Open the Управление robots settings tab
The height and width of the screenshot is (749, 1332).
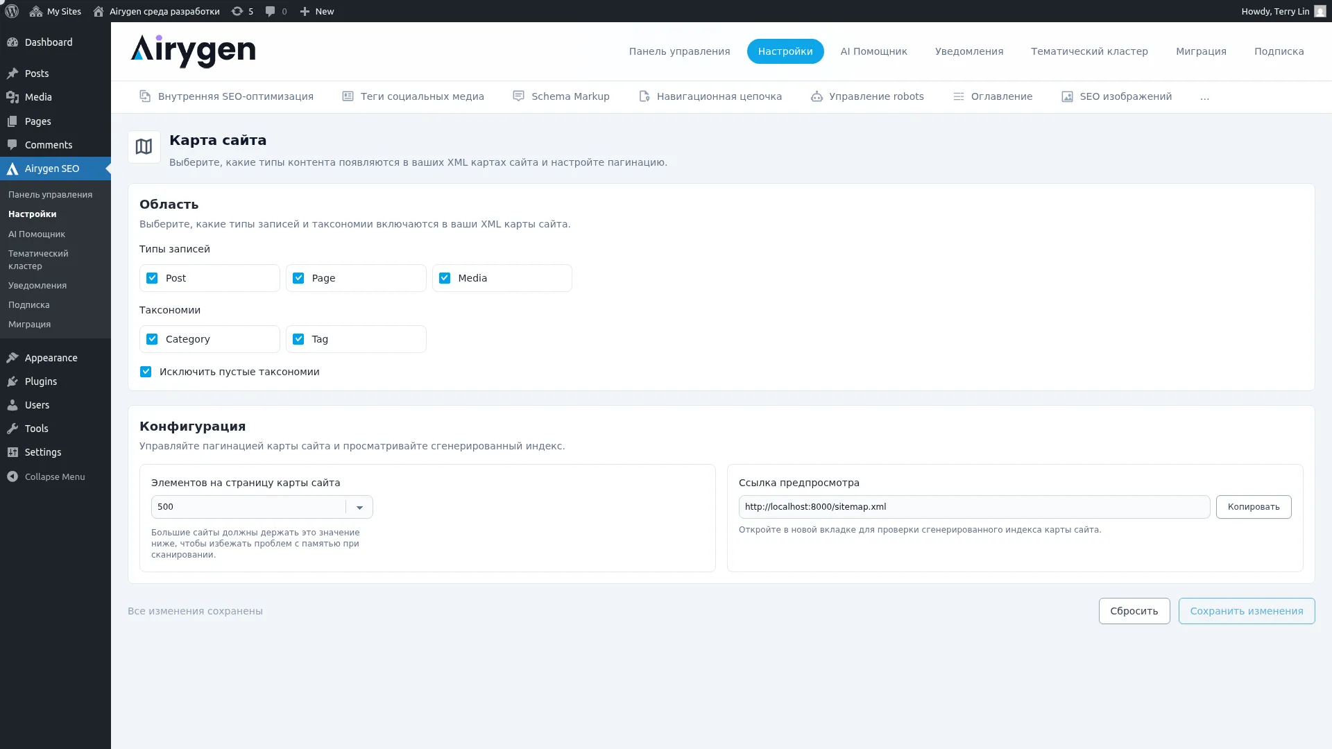tap(867, 96)
